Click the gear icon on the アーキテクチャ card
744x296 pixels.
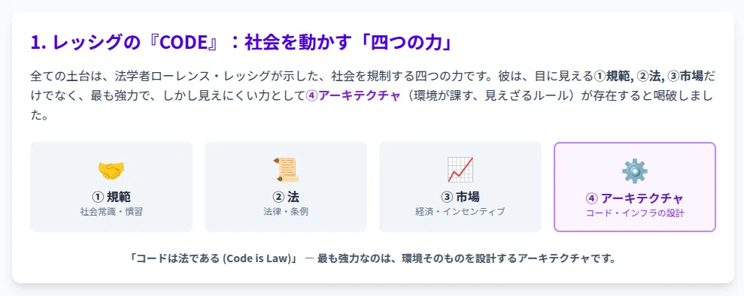pos(635,171)
